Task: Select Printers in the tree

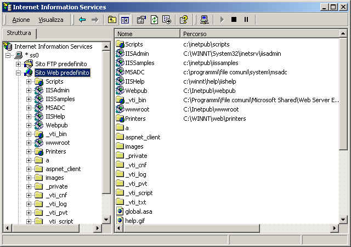Action: [56, 151]
